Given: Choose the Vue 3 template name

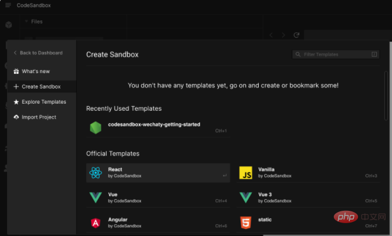Looking at the screenshot, I should pos(265,194).
